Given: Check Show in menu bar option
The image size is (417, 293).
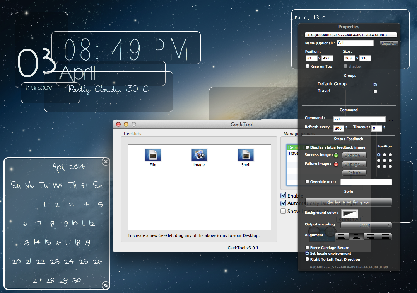Looking at the screenshot, I should coord(284,211).
